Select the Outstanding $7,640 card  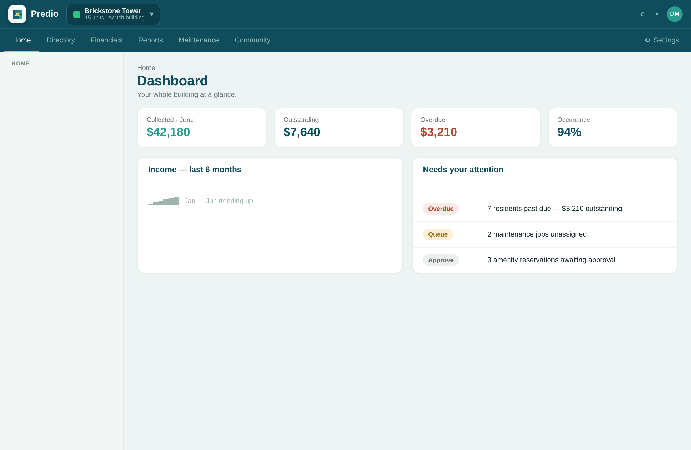tap(339, 128)
